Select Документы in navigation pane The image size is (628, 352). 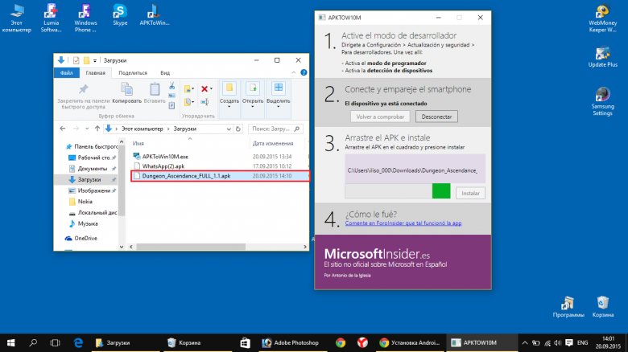[x=93, y=169]
